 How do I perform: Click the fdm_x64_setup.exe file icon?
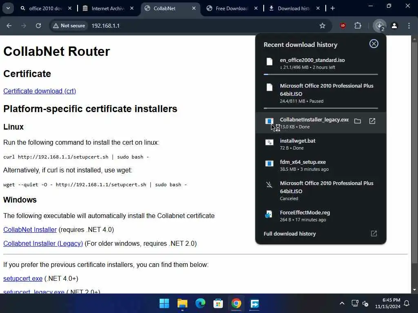(269, 163)
